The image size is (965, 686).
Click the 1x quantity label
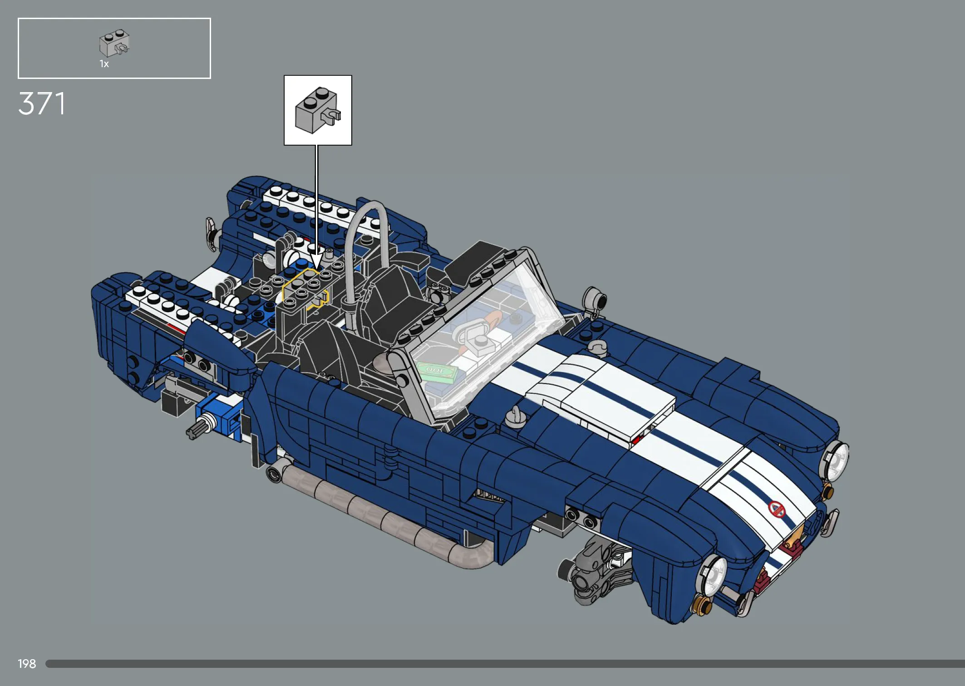pos(104,64)
